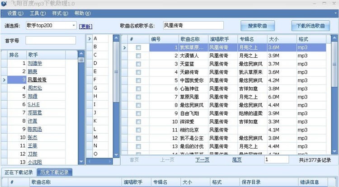Screen dimensions: 339x187
Task: Open the 帮助(H) menu
Action: coord(82,14)
